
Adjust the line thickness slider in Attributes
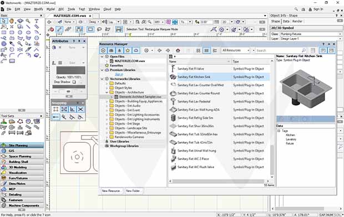click(68, 91)
